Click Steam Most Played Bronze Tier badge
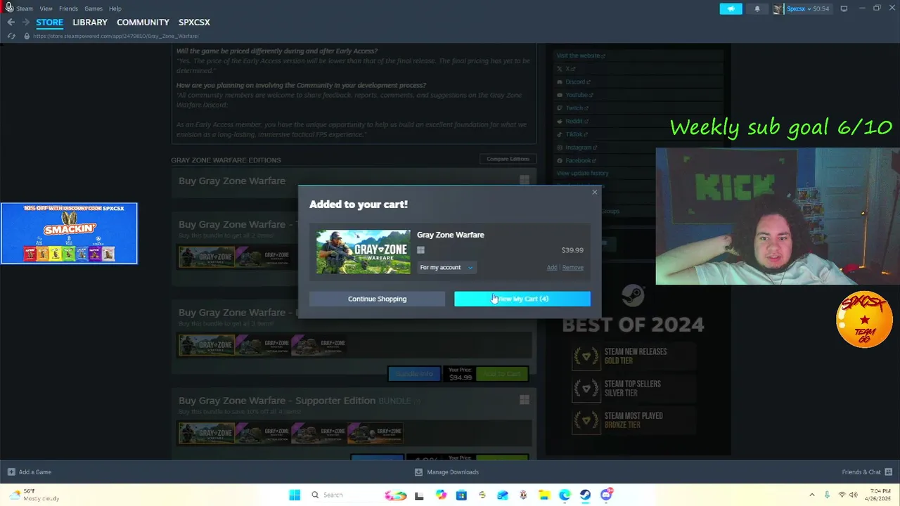This screenshot has width=900, height=506. pos(633,420)
